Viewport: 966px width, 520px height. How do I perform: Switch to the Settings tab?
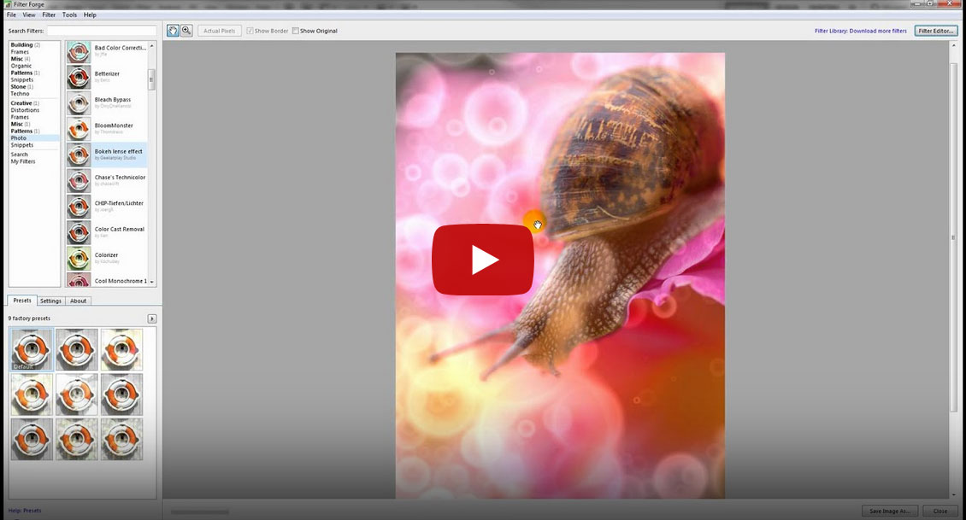(x=50, y=301)
